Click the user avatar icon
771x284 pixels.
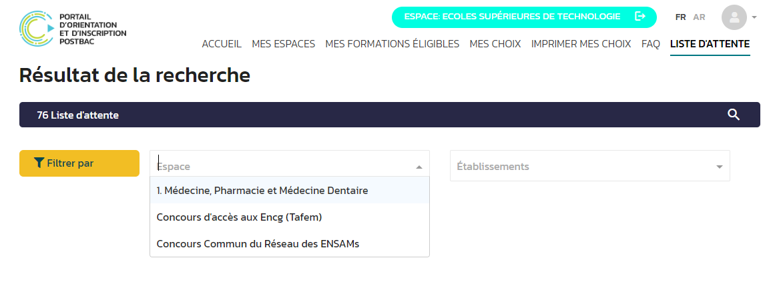point(734,17)
